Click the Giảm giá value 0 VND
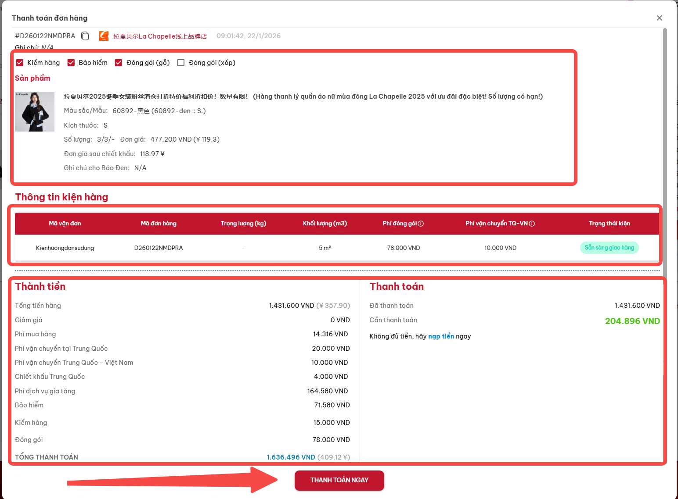Image resolution: width=678 pixels, height=499 pixels. tap(340, 320)
